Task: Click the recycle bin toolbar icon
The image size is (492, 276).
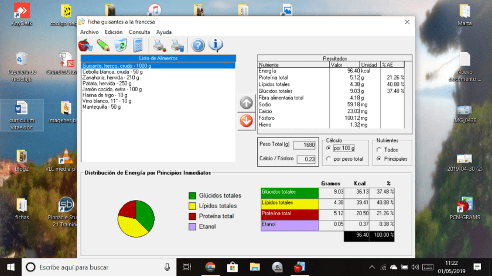Action: [121, 45]
